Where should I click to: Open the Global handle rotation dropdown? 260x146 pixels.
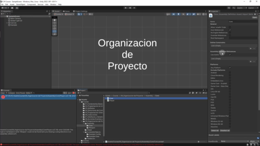[x=69, y=14]
